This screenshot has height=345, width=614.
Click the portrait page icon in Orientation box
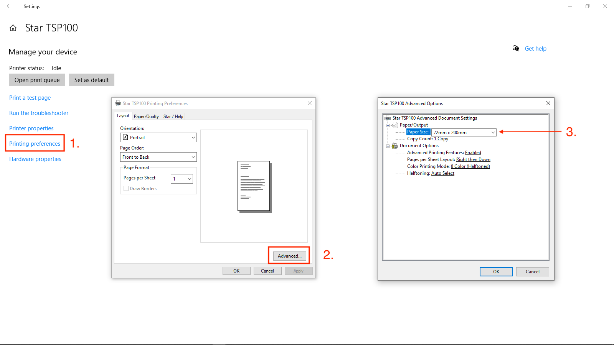[125, 137]
